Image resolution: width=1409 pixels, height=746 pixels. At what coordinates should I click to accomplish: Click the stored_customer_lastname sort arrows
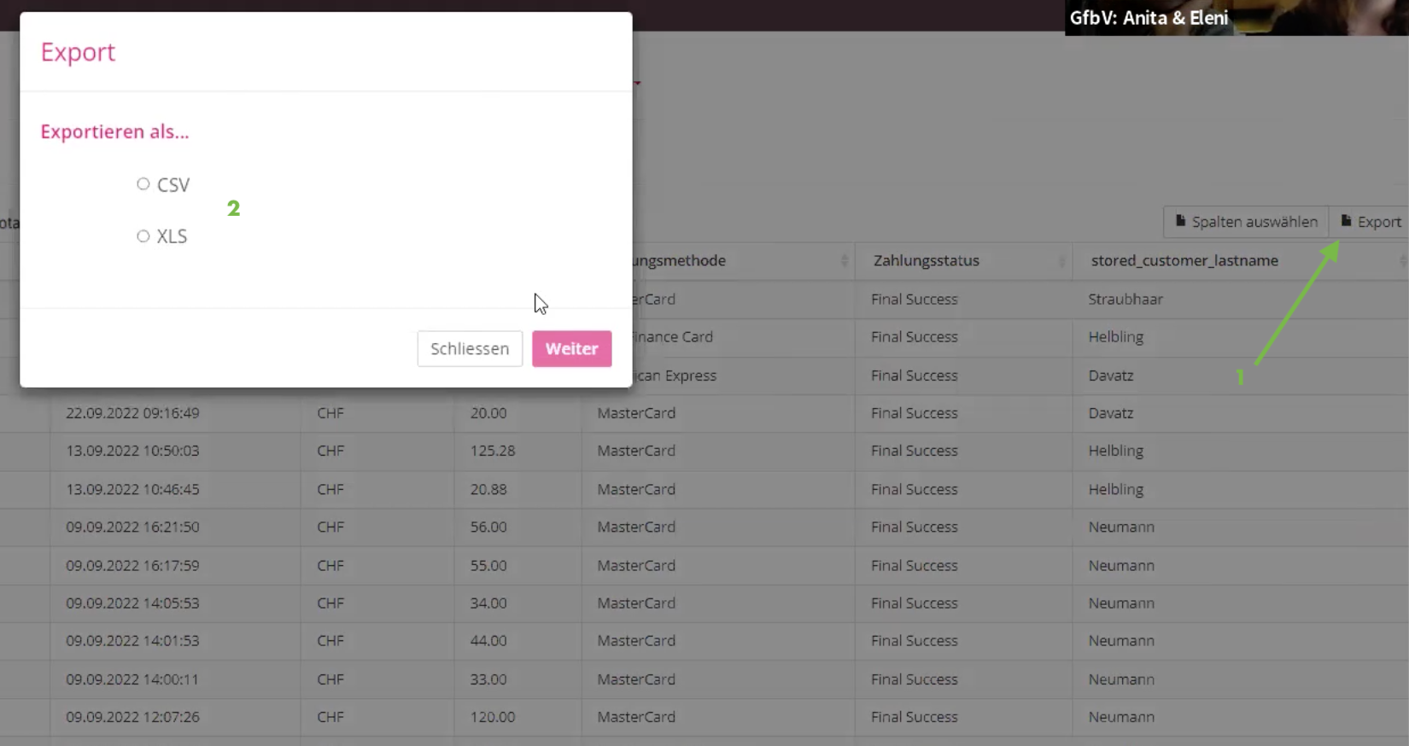point(1402,261)
